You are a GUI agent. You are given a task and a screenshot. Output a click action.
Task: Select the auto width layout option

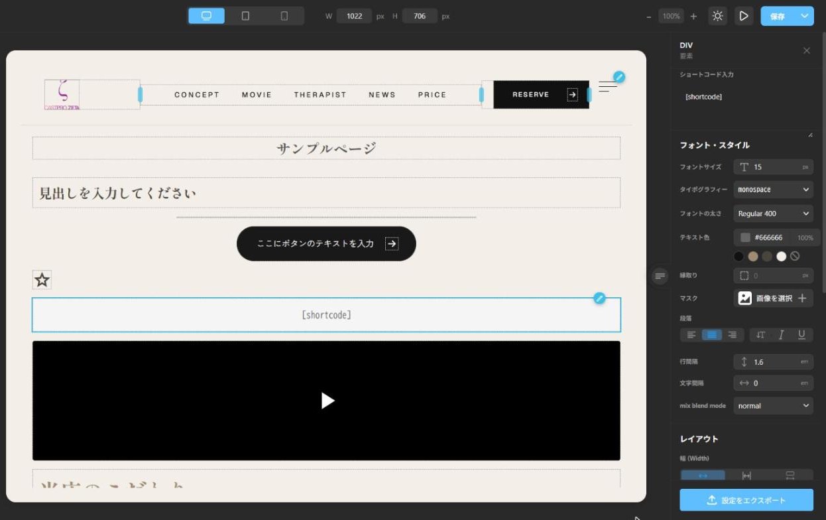[703, 476]
